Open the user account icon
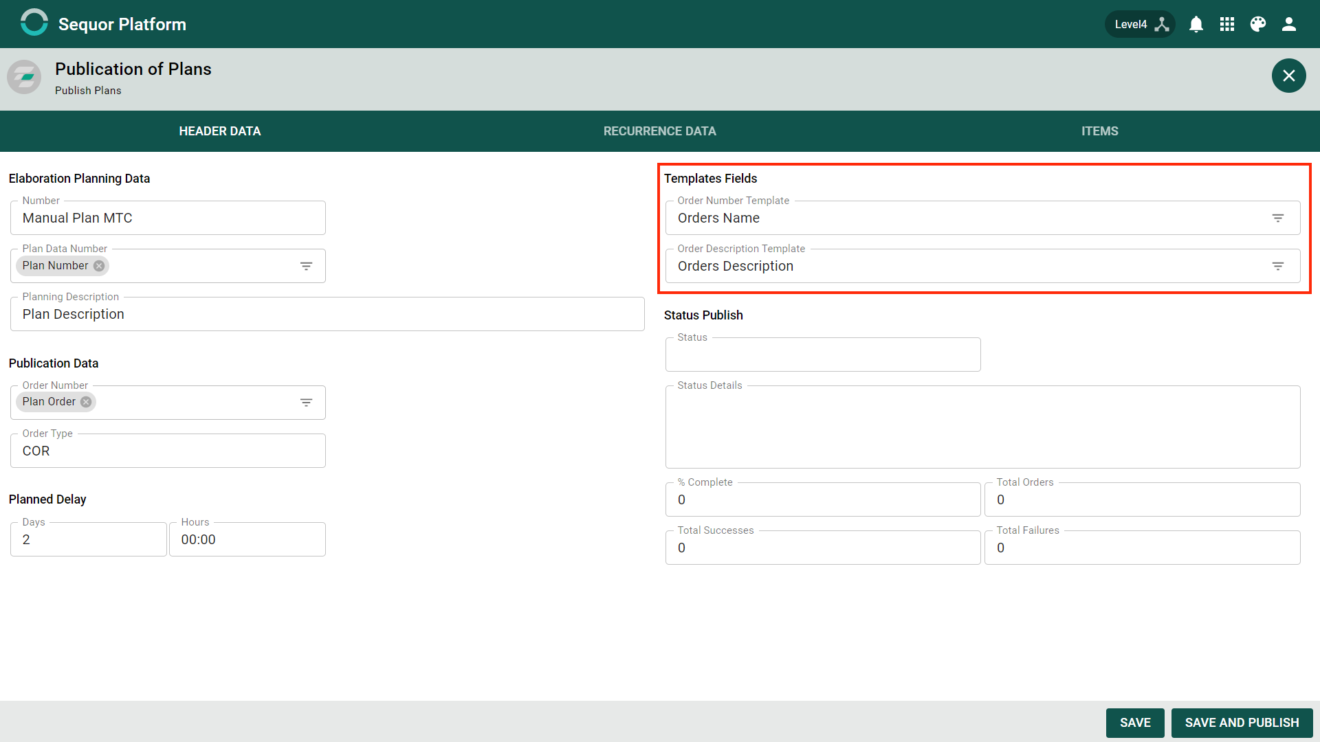This screenshot has width=1320, height=742. pos(1289,24)
